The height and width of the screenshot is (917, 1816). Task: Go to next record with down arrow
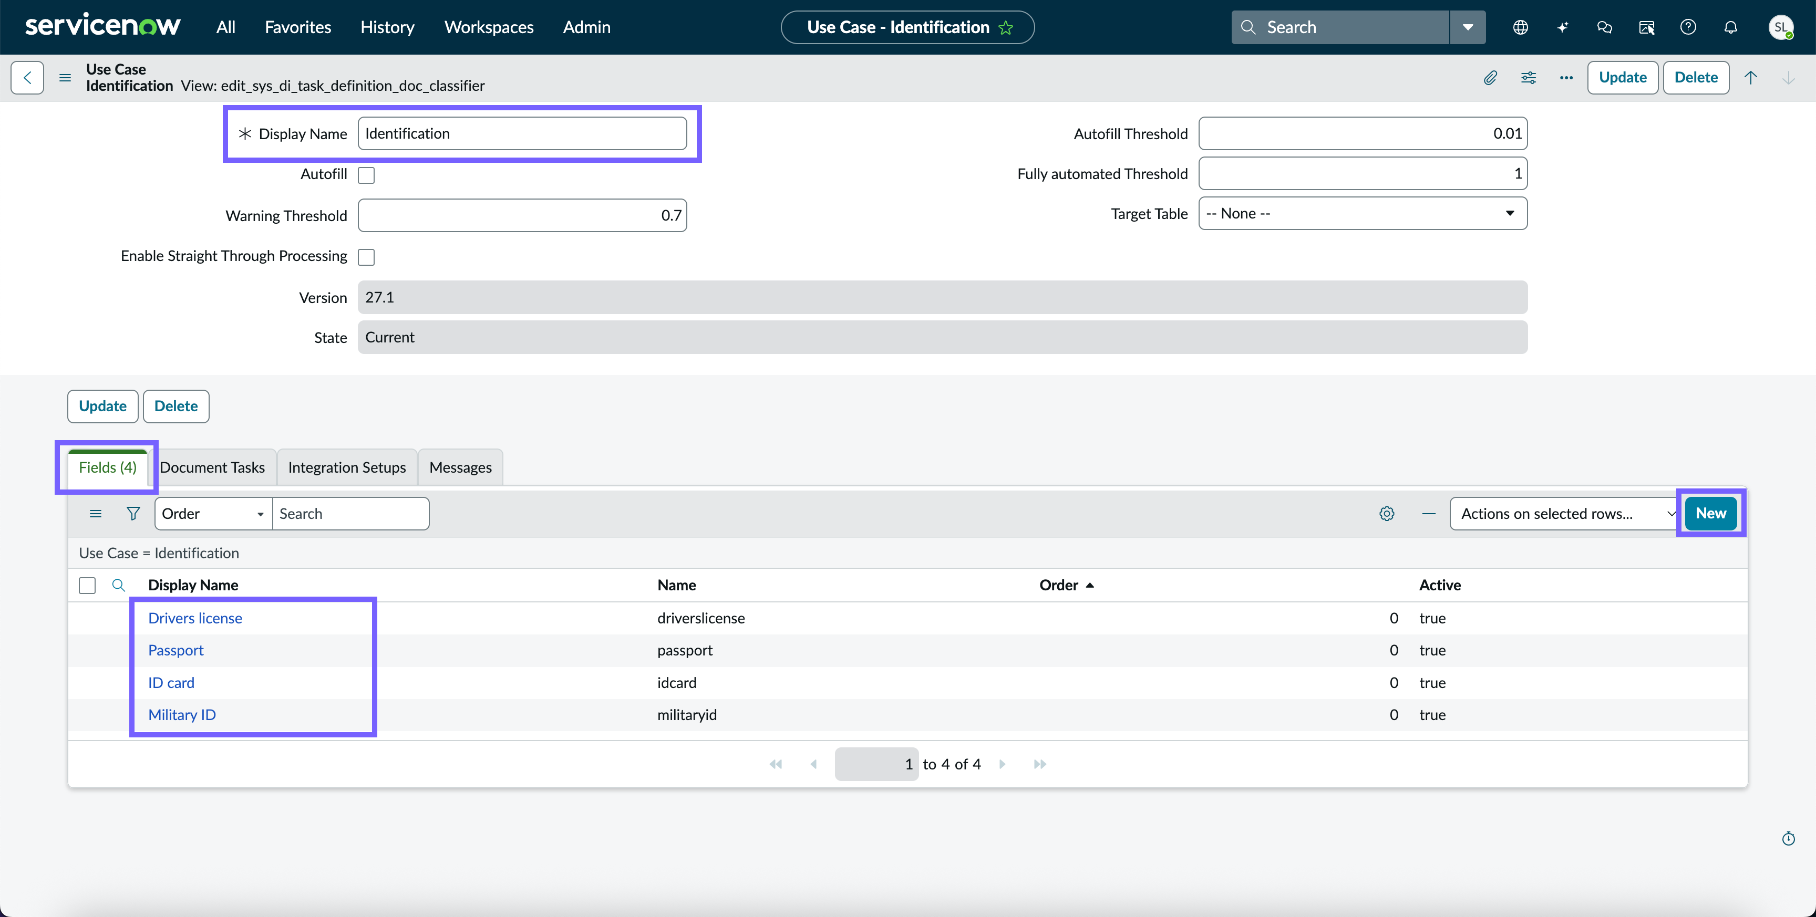coord(1789,78)
